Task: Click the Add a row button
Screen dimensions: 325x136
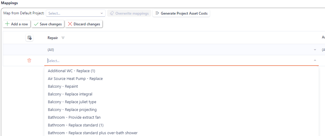Action: [x=17, y=24]
